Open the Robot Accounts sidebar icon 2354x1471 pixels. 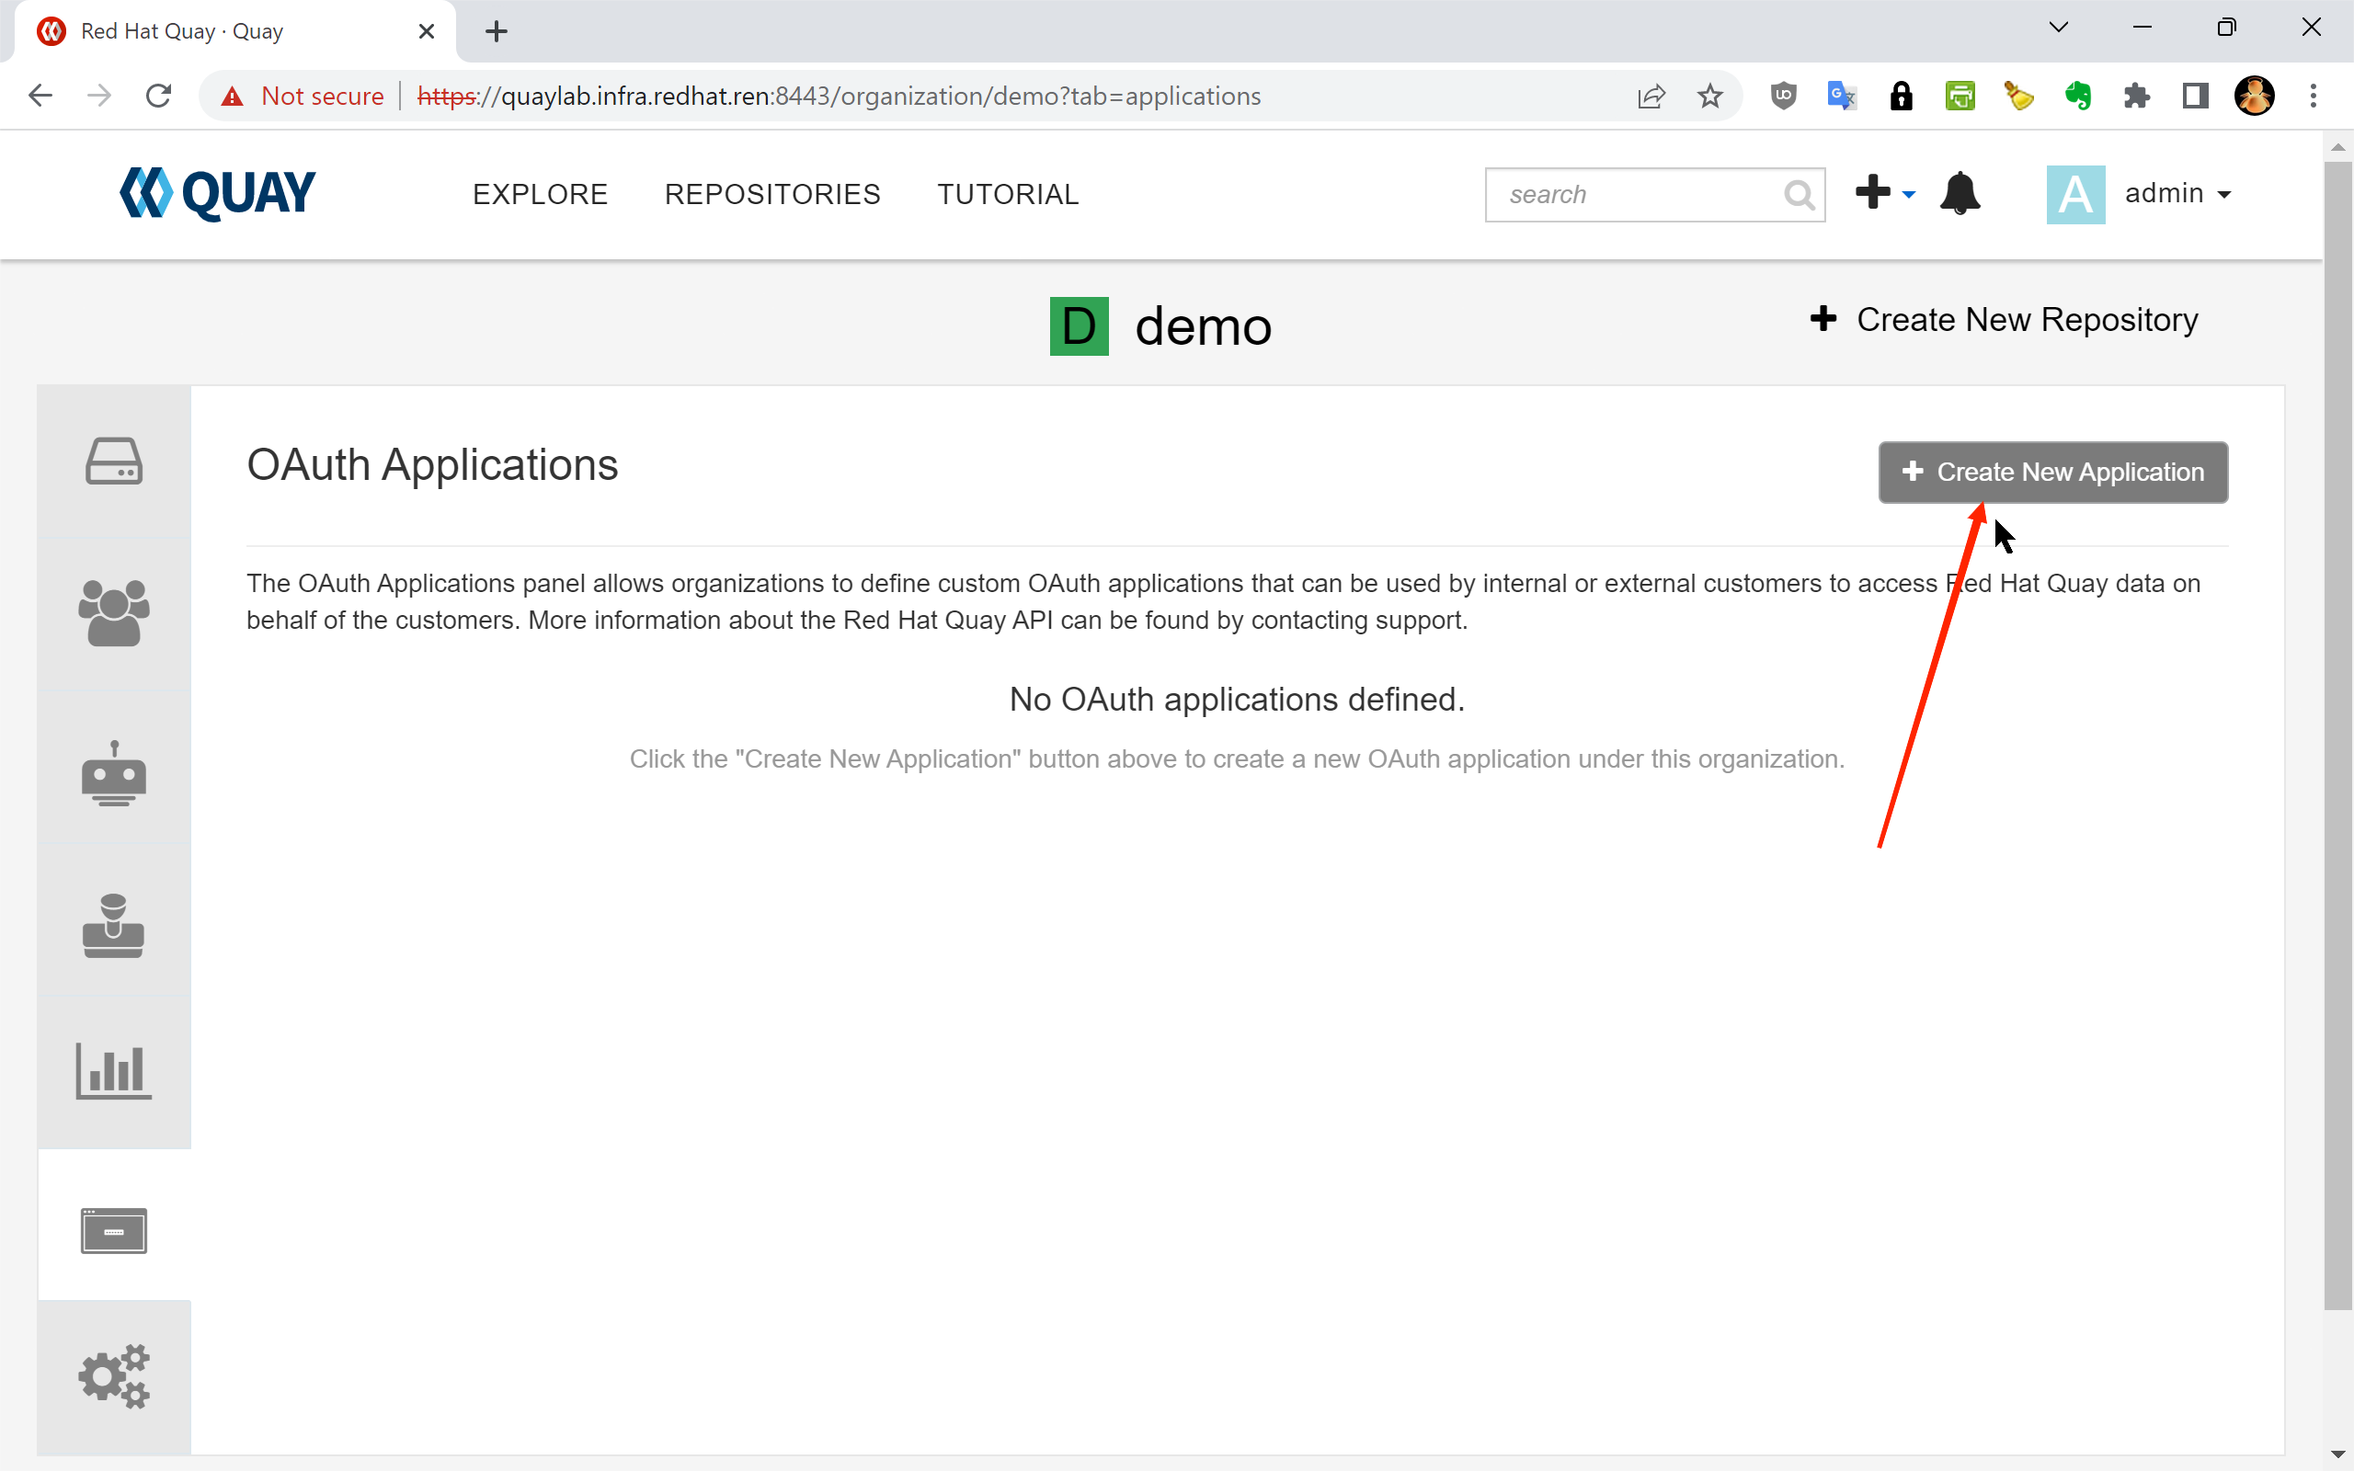point(114,774)
